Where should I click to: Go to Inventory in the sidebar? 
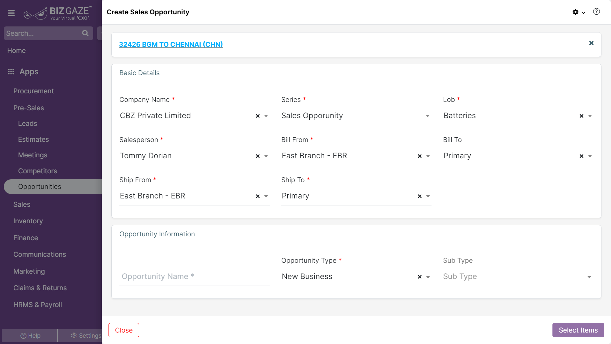coord(28,221)
